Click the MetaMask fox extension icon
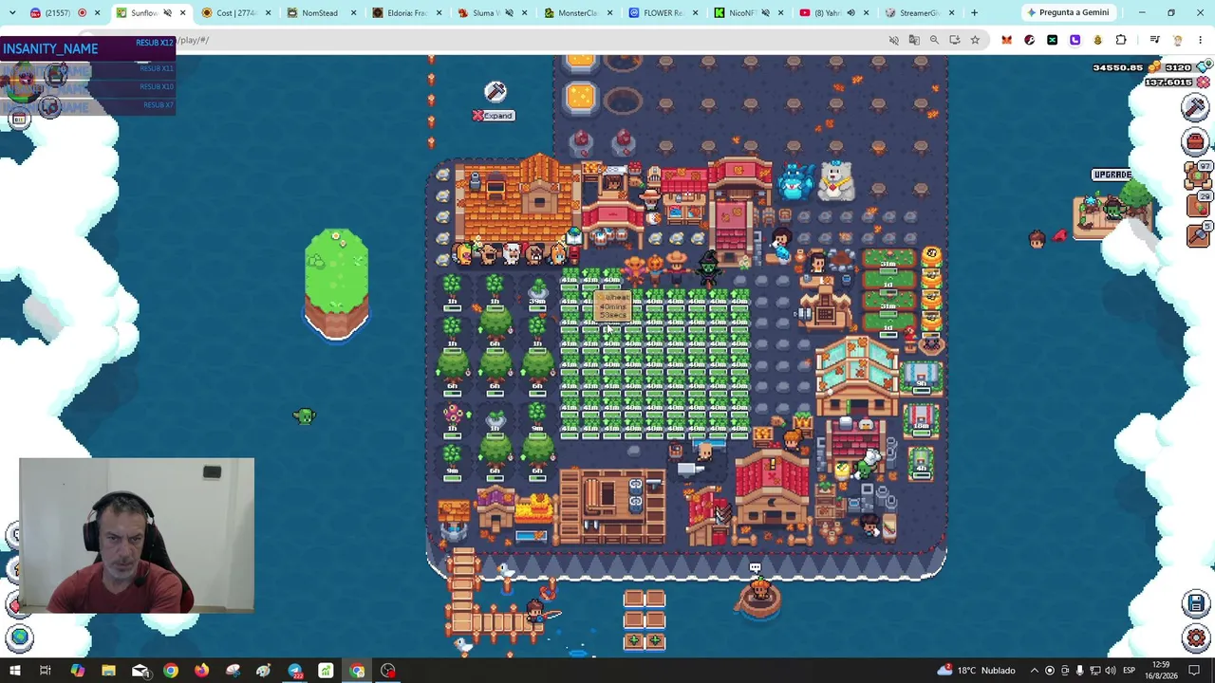The width and height of the screenshot is (1215, 683). pos(1006,40)
